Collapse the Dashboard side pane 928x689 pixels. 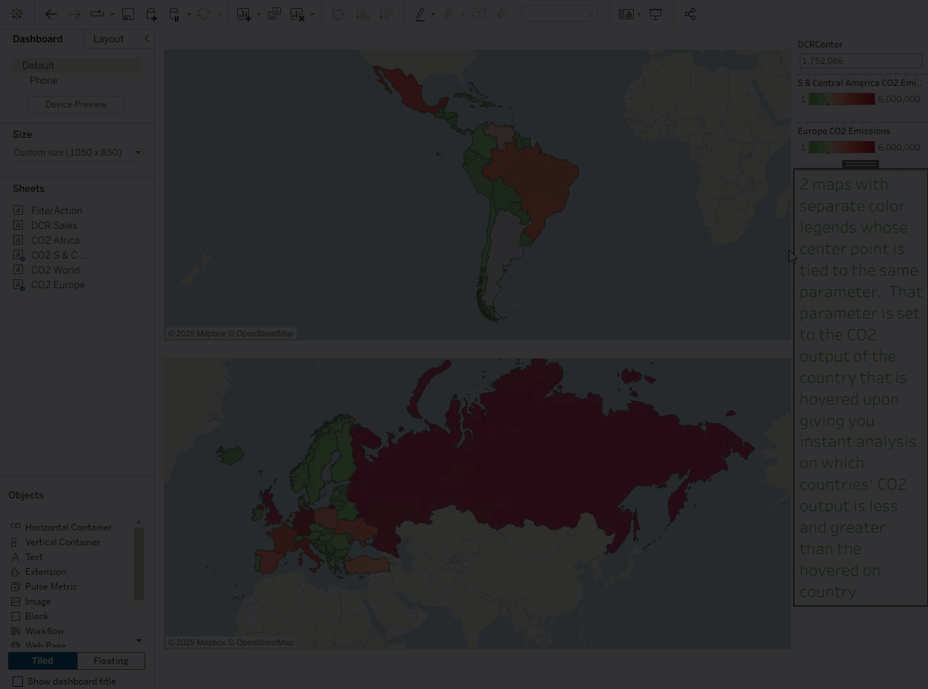click(146, 39)
